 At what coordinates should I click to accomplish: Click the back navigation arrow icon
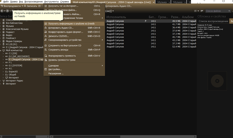pos(2,11)
